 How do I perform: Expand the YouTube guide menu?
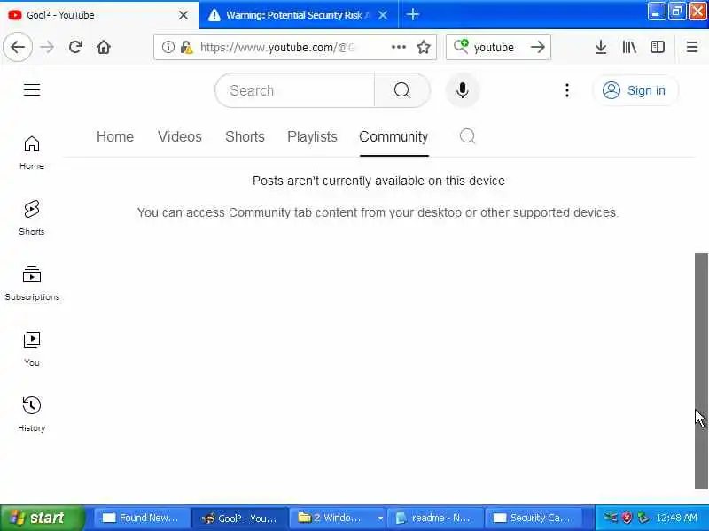[x=32, y=89]
